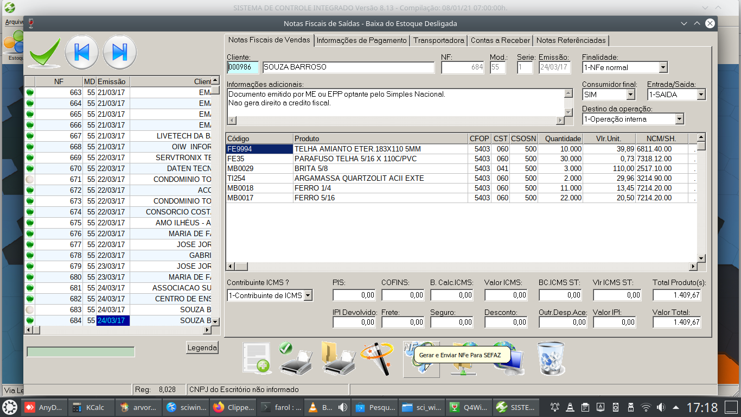Click the green checkmark confirm icon
Viewport: 741px width, 417px height.
pyautogui.click(x=44, y=52)
